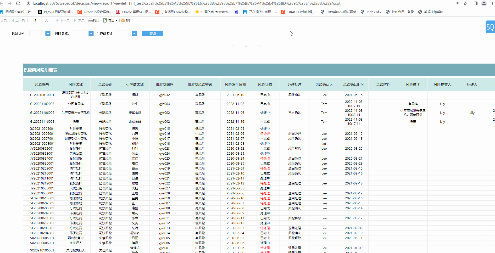Click the 上一页 previous page arrow
Image resolution: width=495 pixels, height=253 pixels.
coord(13,20)
